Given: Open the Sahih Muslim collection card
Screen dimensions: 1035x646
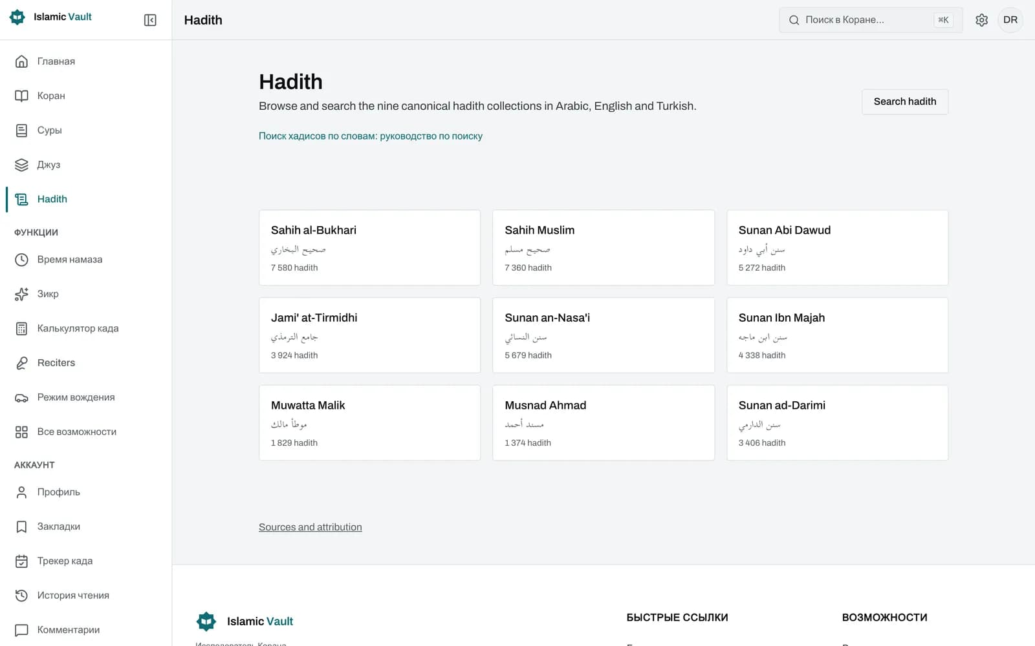Looking at the screenshot, I should click(x=604, y=247).
